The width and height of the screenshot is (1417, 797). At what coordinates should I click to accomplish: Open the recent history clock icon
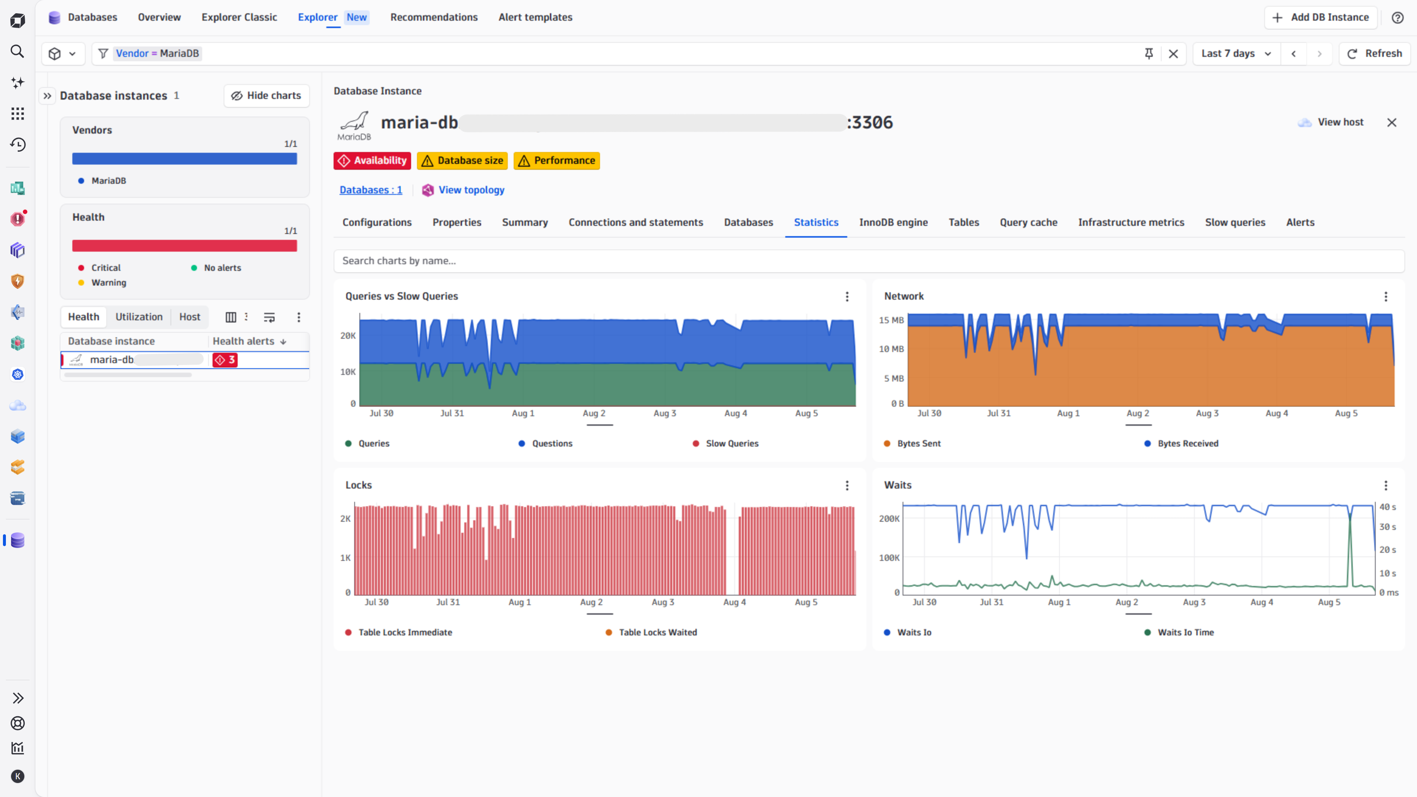pyautogui.click(x=18, y=145)
